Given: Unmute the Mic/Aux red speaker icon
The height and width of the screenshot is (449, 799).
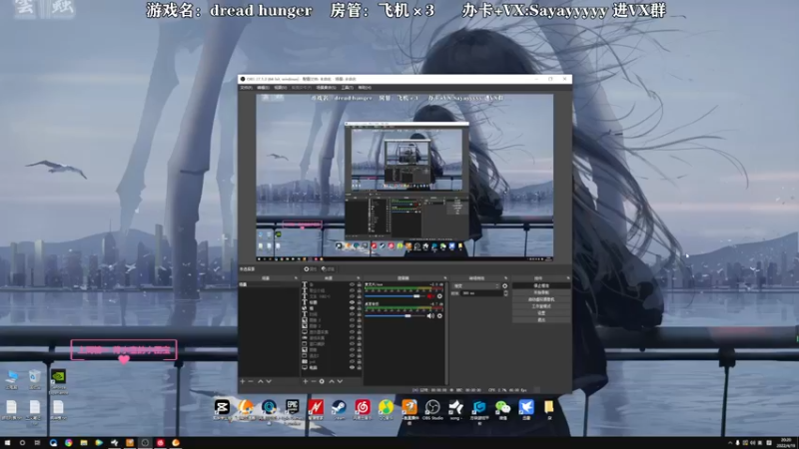Looking at the screenshot, I should tap(430, 296).
